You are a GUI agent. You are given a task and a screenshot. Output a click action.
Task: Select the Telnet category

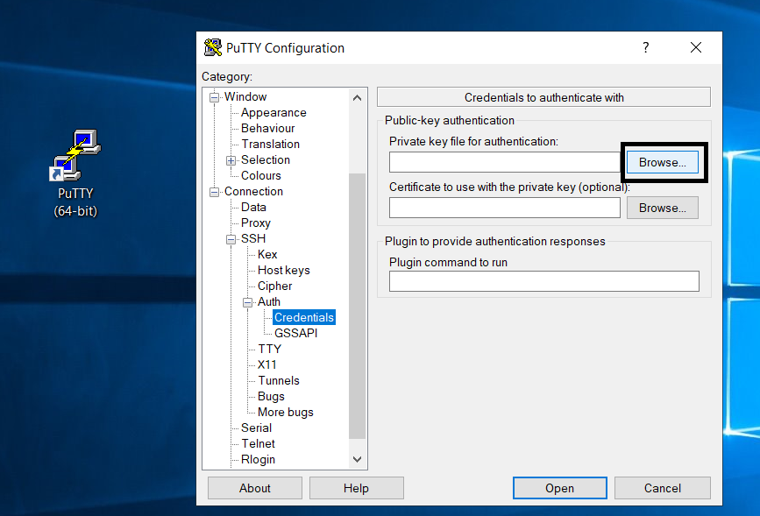tap(259, 444)
